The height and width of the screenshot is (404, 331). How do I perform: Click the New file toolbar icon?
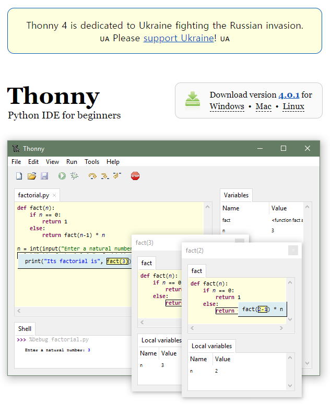click(x=19, y=176)
